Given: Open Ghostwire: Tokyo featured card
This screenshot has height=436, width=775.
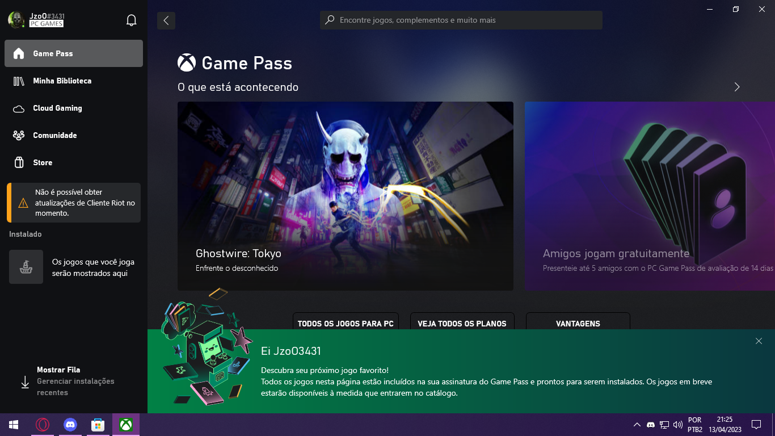Looking at the screenshot, I should [346, 196].
